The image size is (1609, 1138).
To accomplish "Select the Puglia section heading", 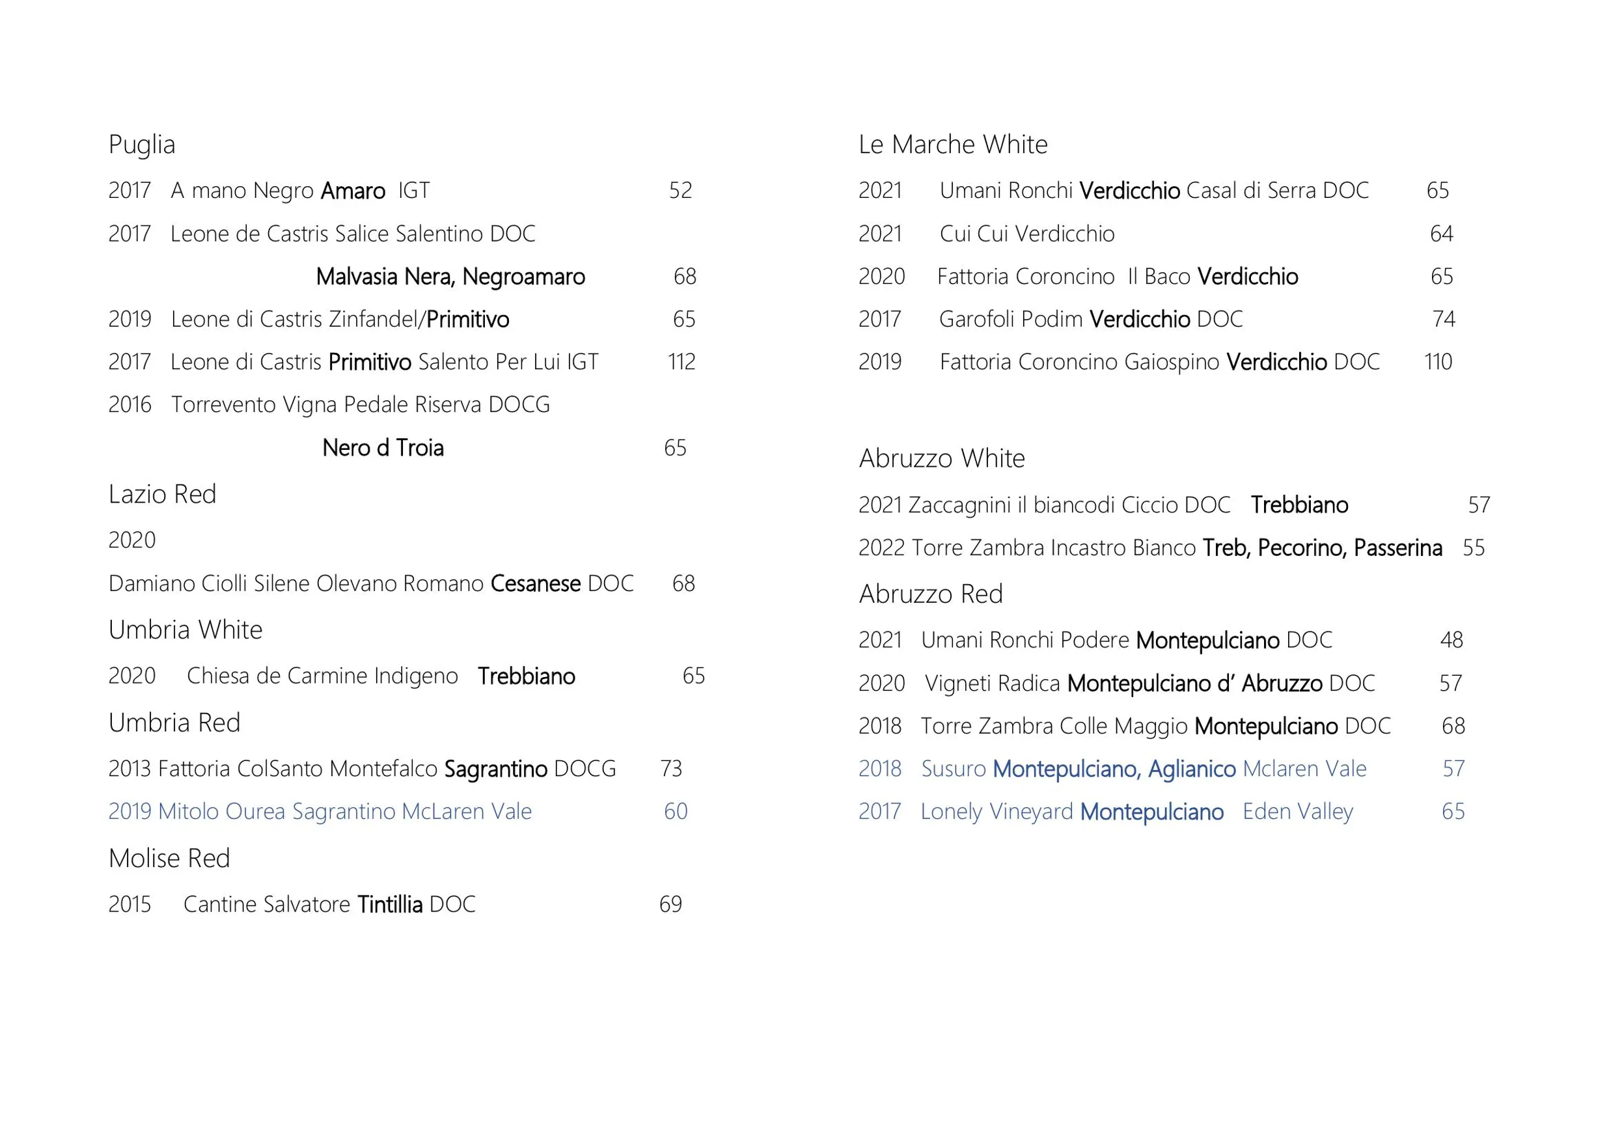I will (141, 145).
